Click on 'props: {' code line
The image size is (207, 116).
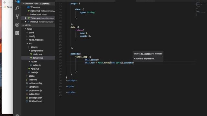coord(75,4)
